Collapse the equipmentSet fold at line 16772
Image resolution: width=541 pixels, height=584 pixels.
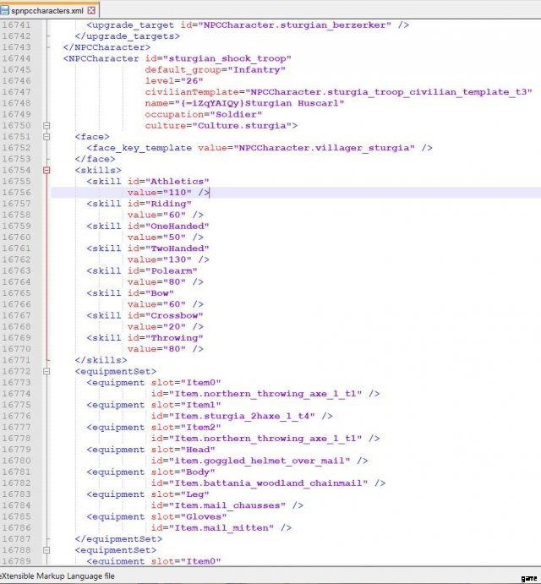click(x=46, y=371)
